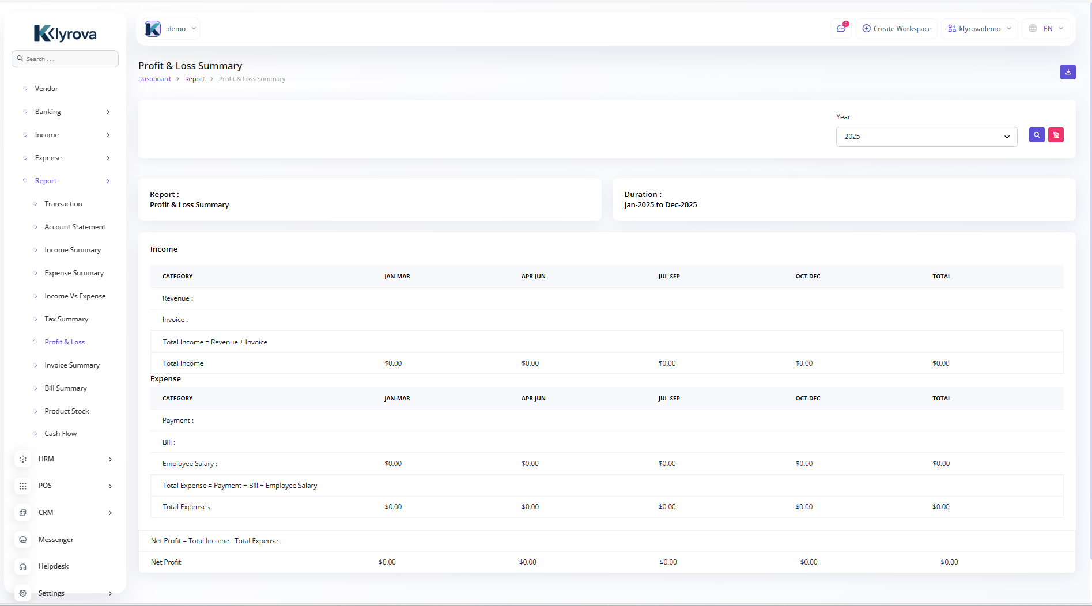Open the demo workspace dropdown
The image size is (1092, 606).
(x=171, y=29)
